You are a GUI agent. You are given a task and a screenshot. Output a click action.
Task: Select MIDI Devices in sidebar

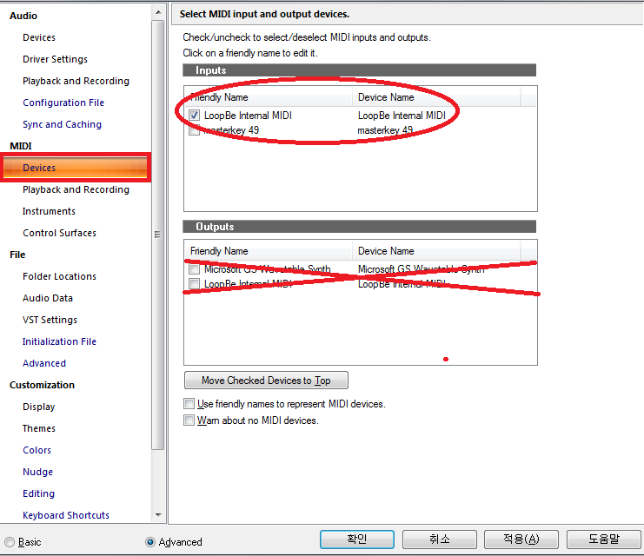[x=76, y=168]
